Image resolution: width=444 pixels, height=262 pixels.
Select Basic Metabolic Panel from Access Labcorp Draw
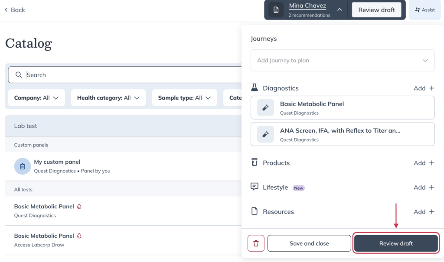click(44, 236)
